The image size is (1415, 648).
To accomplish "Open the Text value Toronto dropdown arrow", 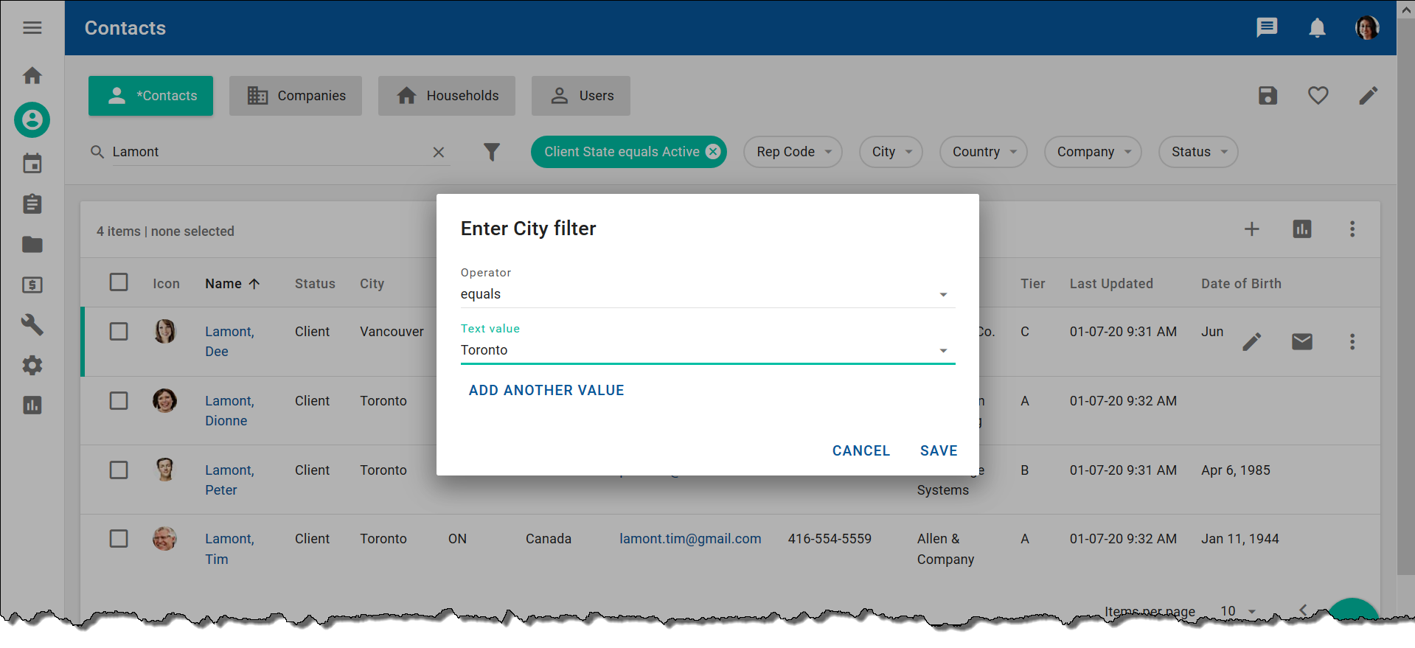I will click(943, 351).
